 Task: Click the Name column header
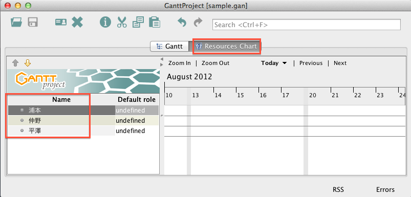(x=61, y=100)
